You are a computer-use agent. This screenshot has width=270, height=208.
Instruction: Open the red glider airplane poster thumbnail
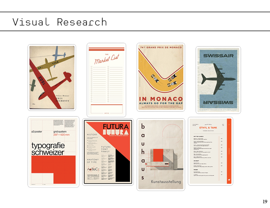pos(52,77)
